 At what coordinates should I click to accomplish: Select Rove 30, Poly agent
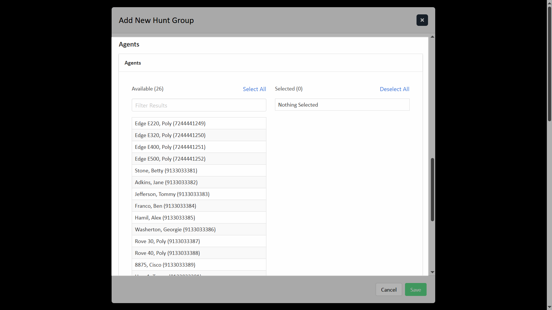point(199,241)
